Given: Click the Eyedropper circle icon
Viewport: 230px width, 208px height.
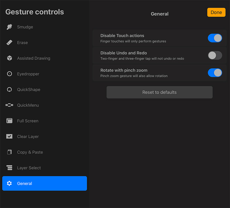Looking at the screenshot, I should coord(9,74).
